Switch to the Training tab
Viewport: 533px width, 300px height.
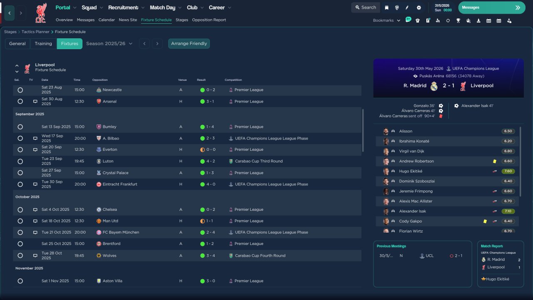pos(43,44)
